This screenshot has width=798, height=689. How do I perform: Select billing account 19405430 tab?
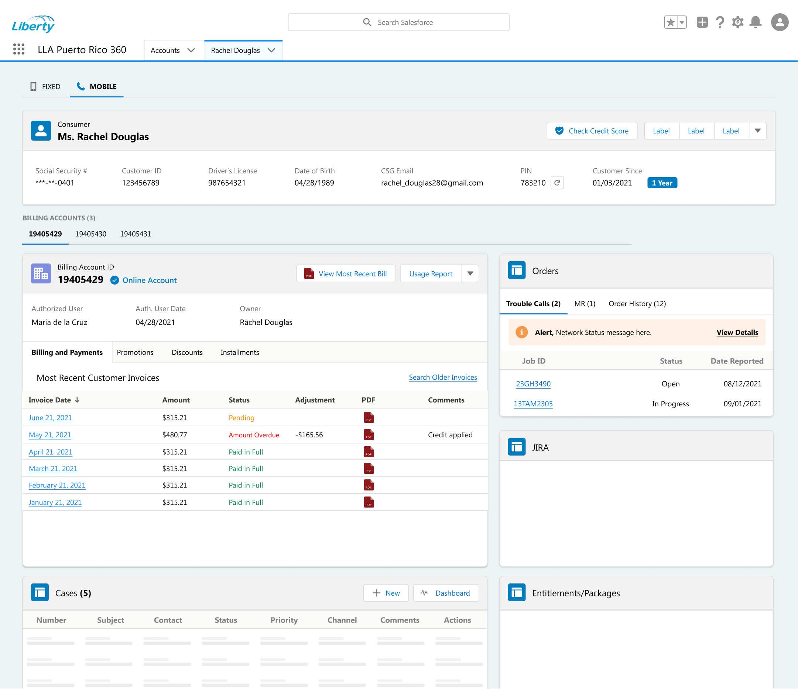[91, 234]
